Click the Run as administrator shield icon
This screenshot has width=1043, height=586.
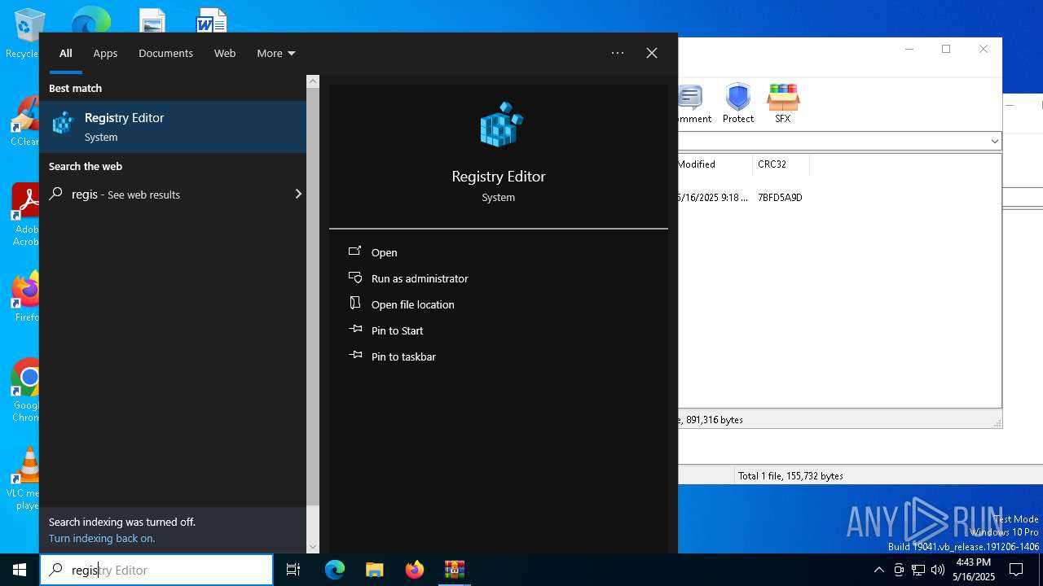(355, 278)
